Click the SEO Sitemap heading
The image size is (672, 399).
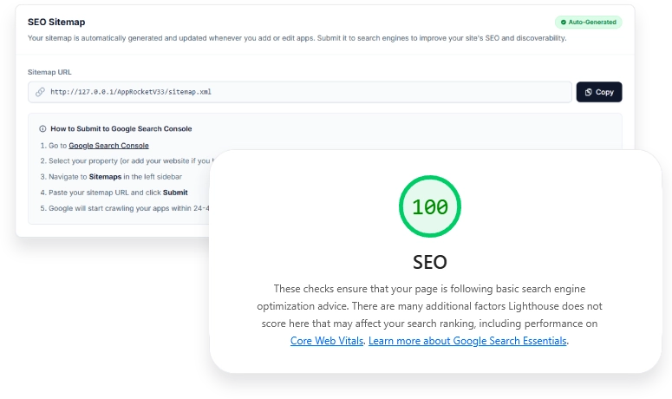pyautogui.click(x=56, y=21)
